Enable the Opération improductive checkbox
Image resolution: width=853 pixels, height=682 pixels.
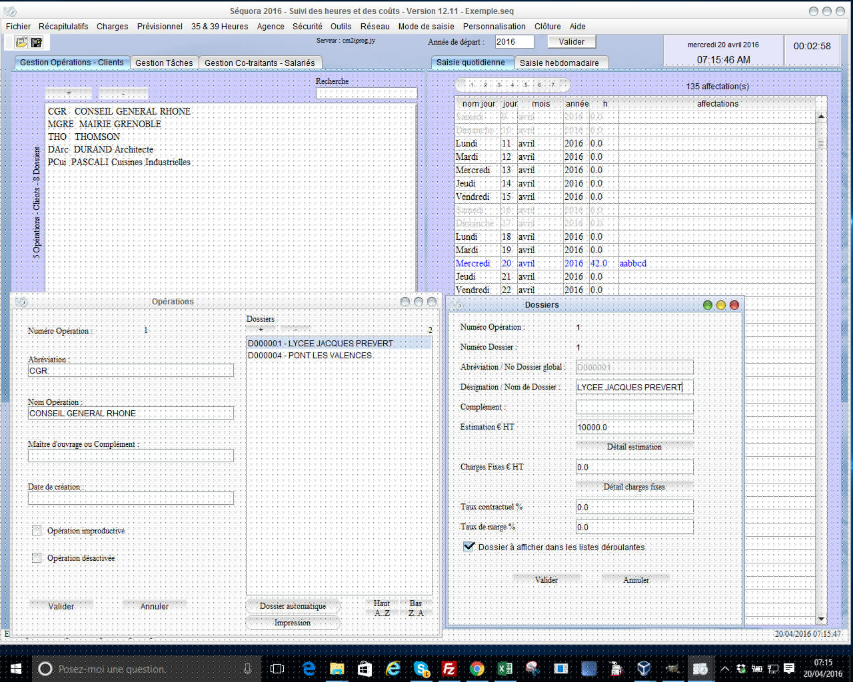37,531
